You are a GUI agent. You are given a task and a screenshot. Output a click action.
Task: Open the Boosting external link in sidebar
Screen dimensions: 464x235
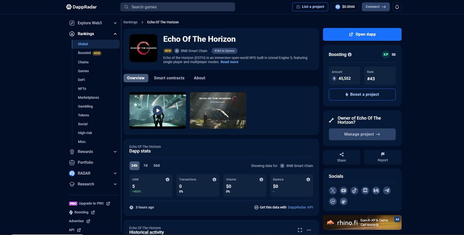tap(82, 212)
